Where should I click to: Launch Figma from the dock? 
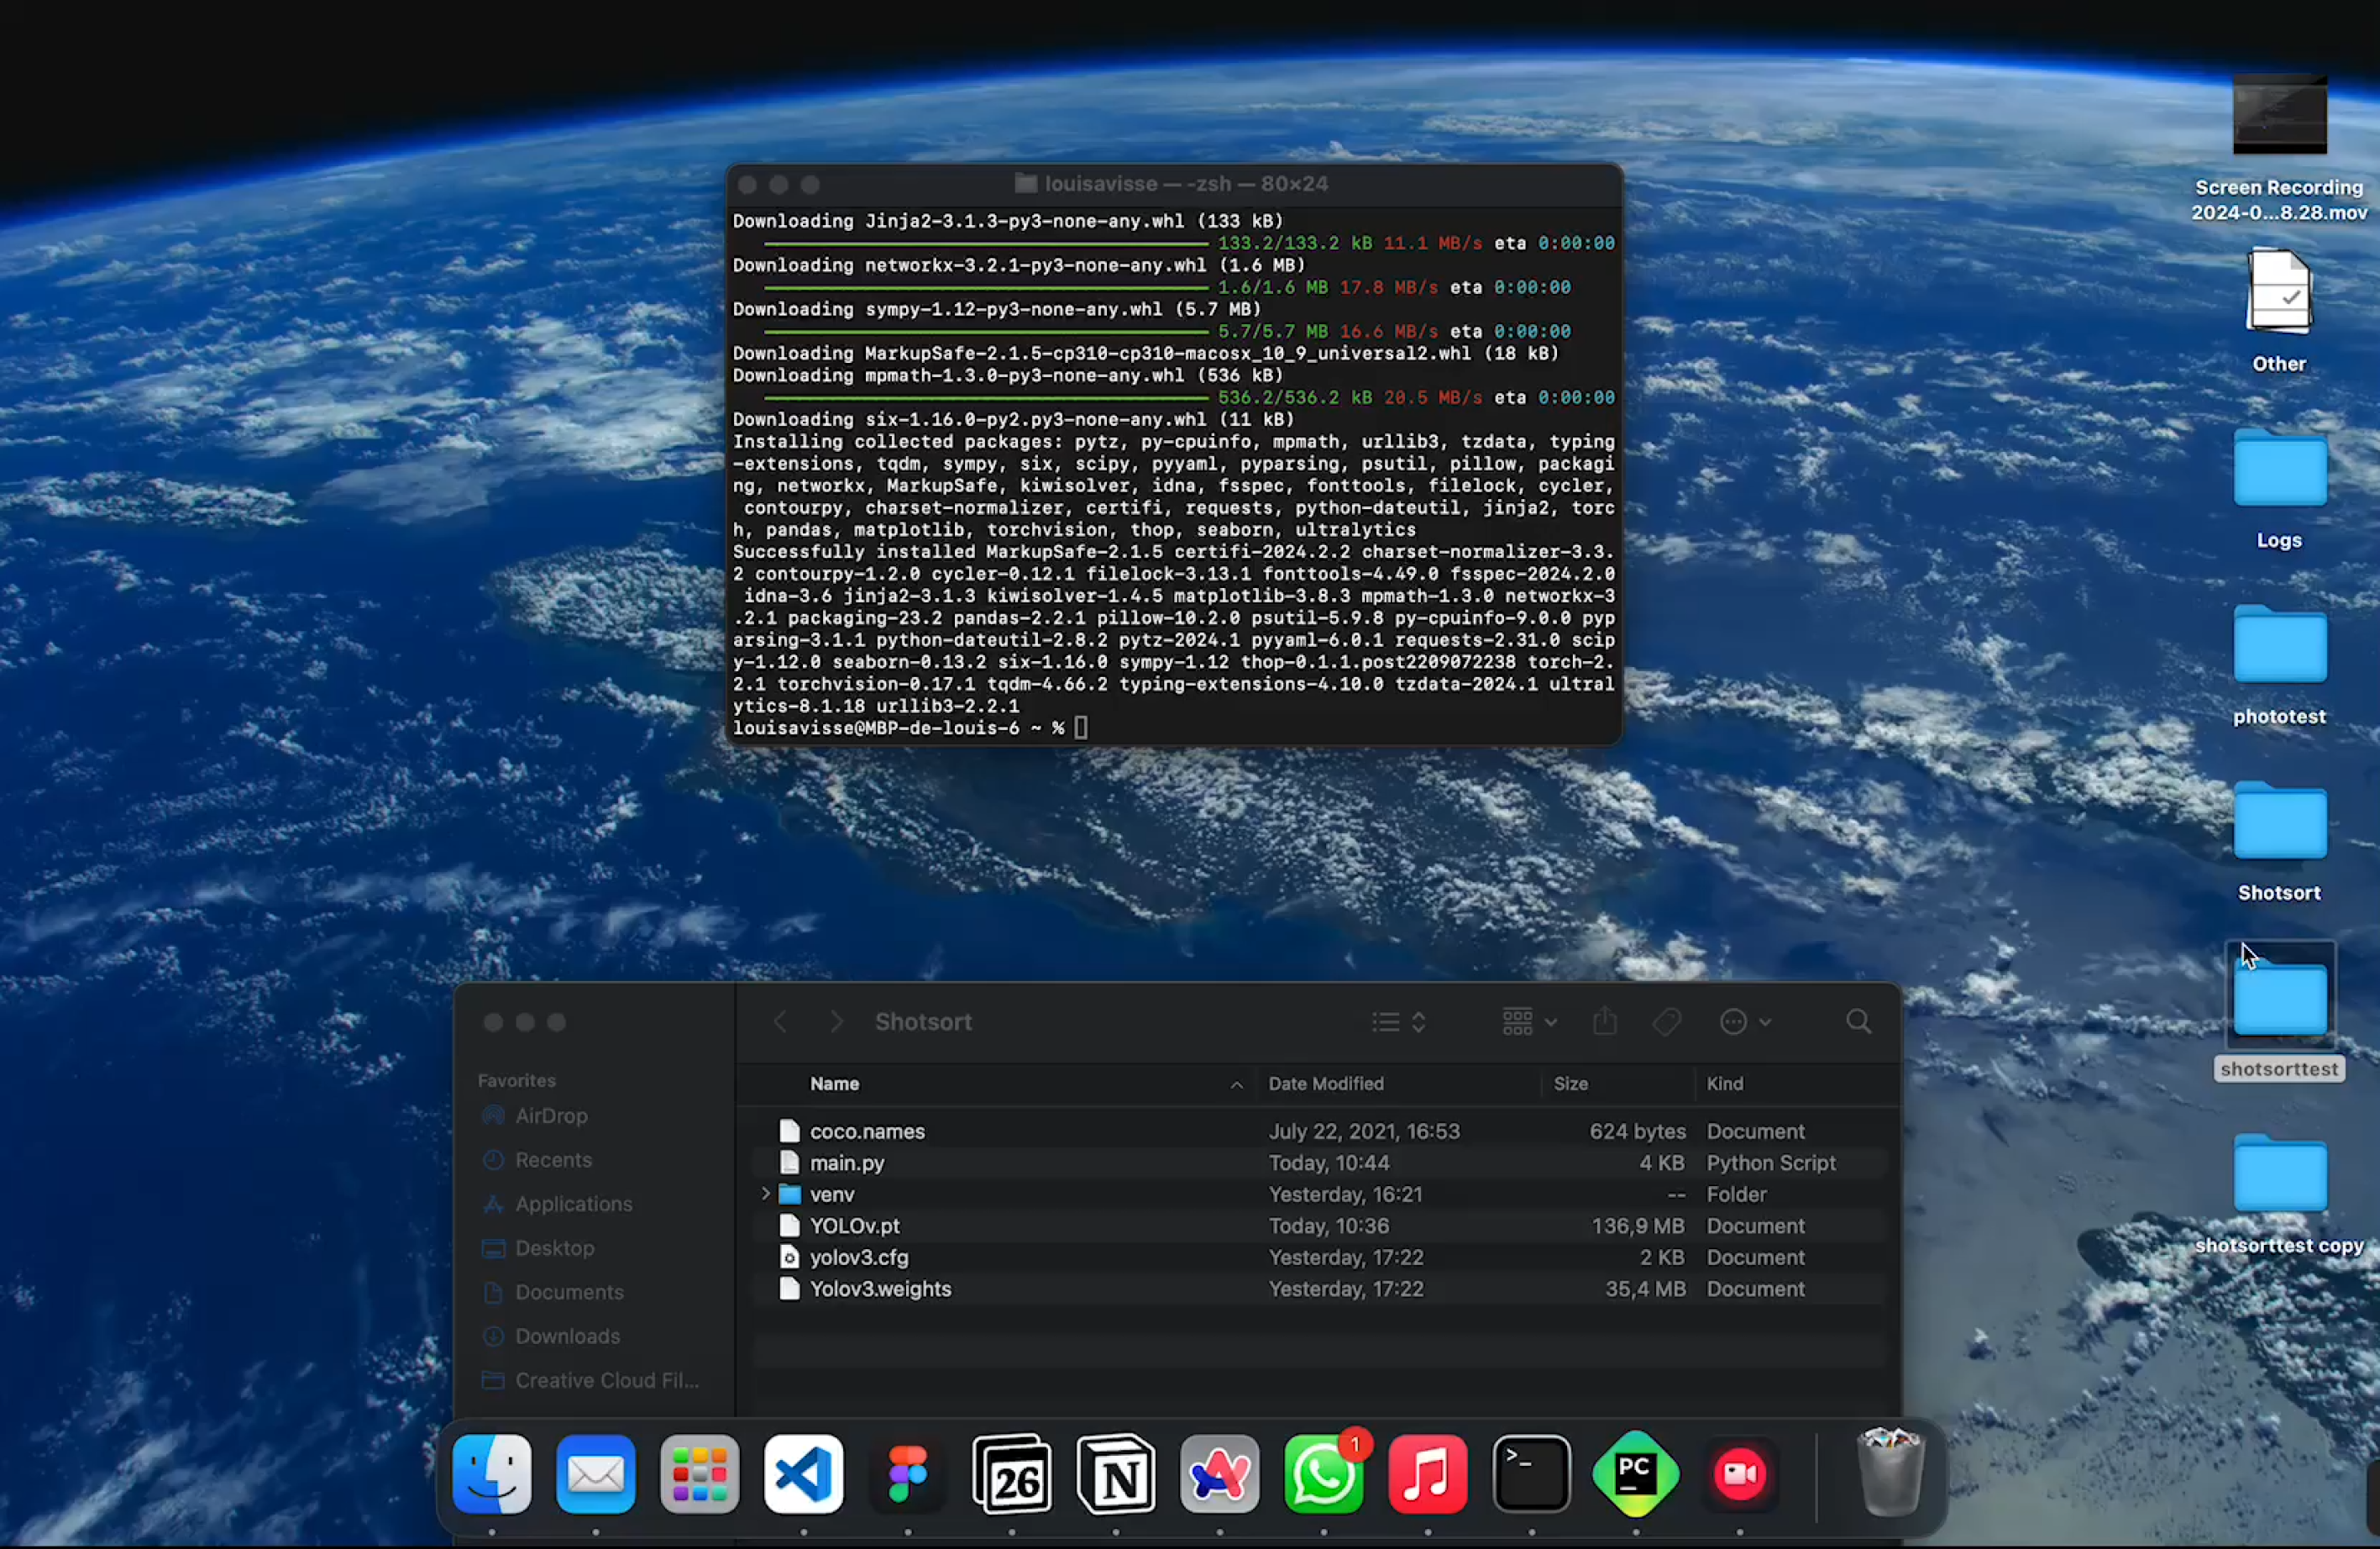pyautogui.click(x=907, y=1474)
